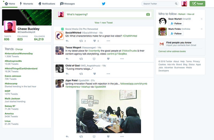Open the camera icon to add a photo

point(148,14)
